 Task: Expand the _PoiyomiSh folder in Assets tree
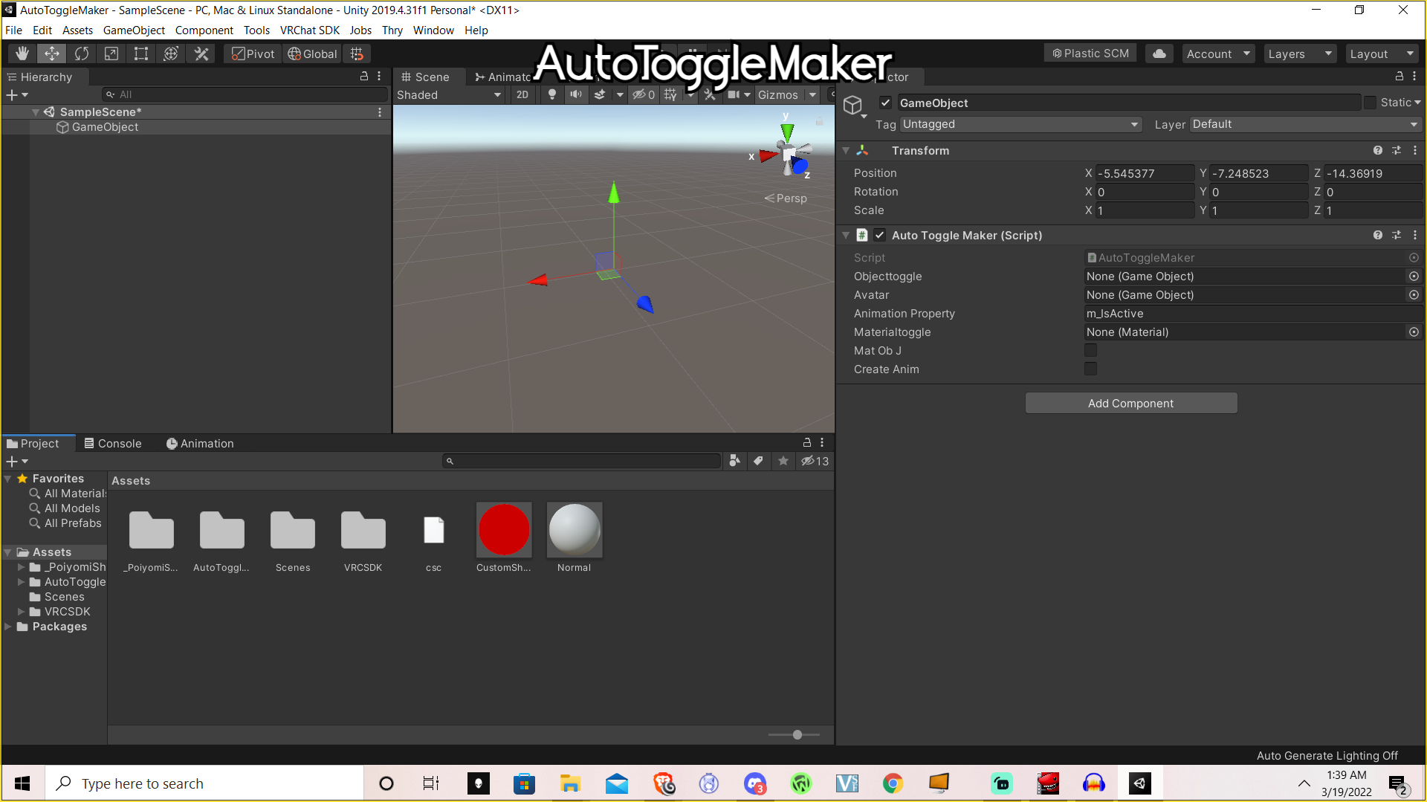[x=21, y=567]
